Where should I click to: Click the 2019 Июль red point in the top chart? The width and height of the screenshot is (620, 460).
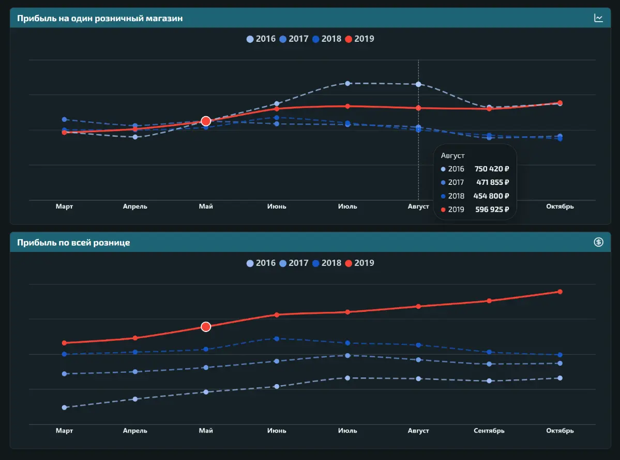click(x=347, y=106)
